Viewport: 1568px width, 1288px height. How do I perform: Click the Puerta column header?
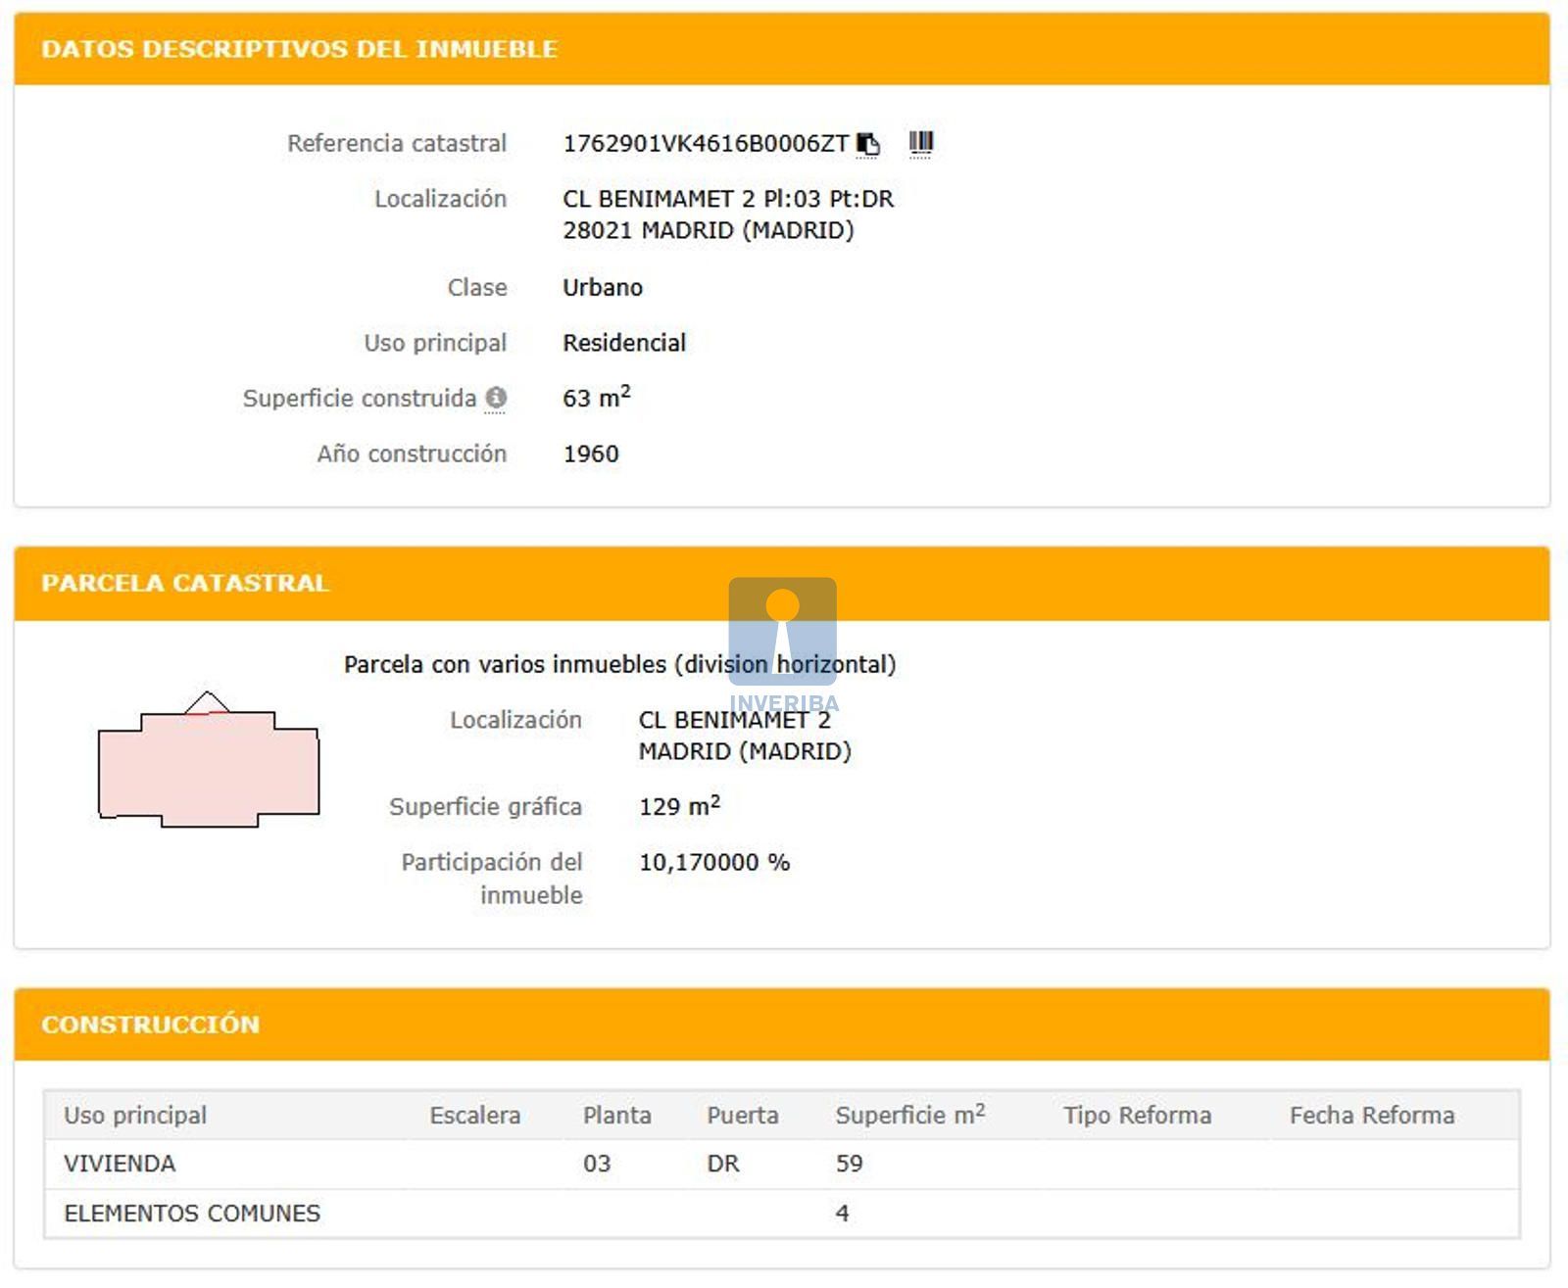coord(742,1116)
